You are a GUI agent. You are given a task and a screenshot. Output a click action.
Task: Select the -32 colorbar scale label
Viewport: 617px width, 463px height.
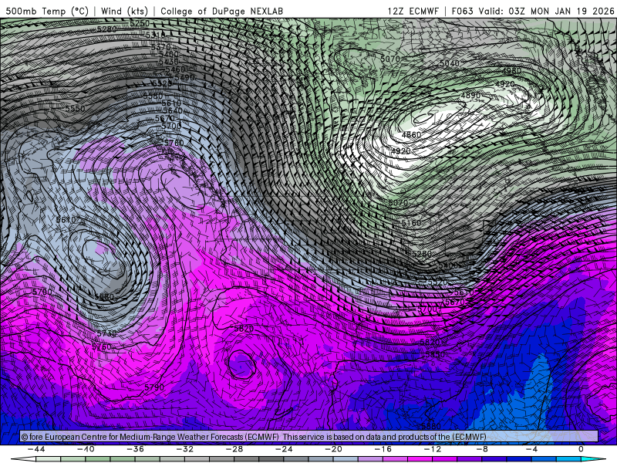coord(185,449)
